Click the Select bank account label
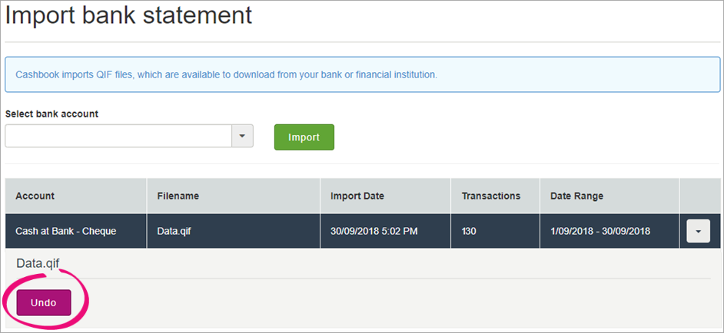Image resolution: width=724 pixels, height=333 pixels. point(51,114)
